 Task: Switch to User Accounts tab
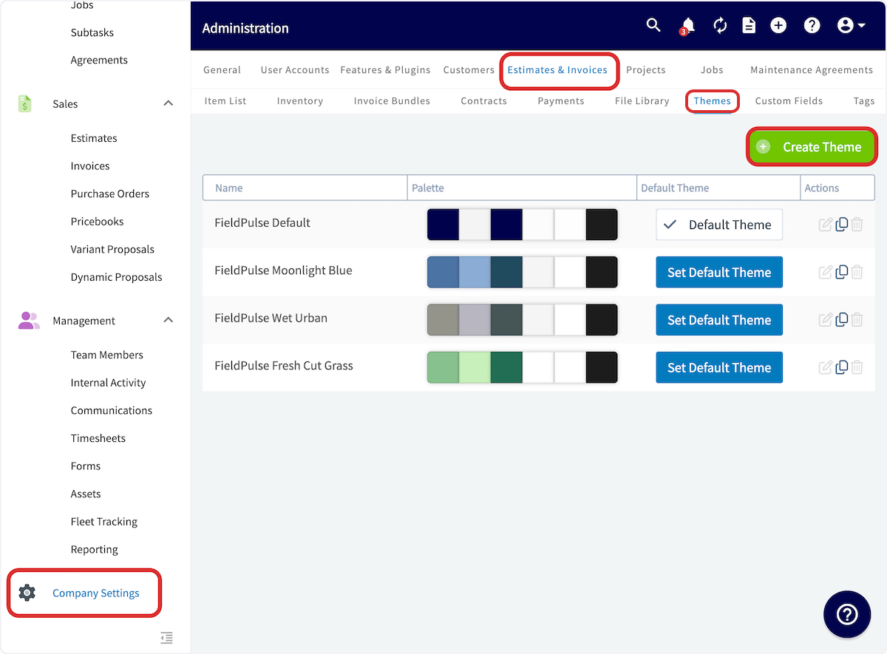click(295, 69)
